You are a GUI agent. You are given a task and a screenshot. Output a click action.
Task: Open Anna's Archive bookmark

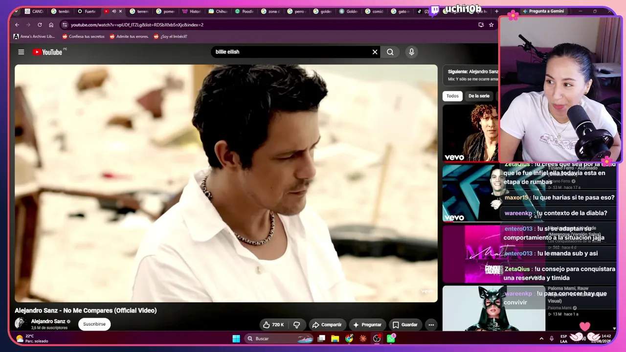(34, 36)
